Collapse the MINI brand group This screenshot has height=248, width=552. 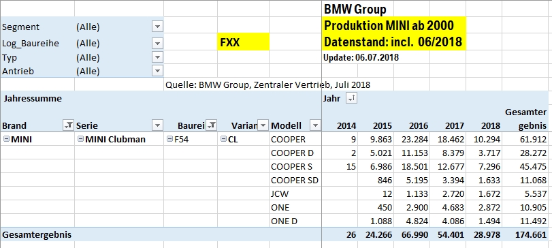coord(6,139)
